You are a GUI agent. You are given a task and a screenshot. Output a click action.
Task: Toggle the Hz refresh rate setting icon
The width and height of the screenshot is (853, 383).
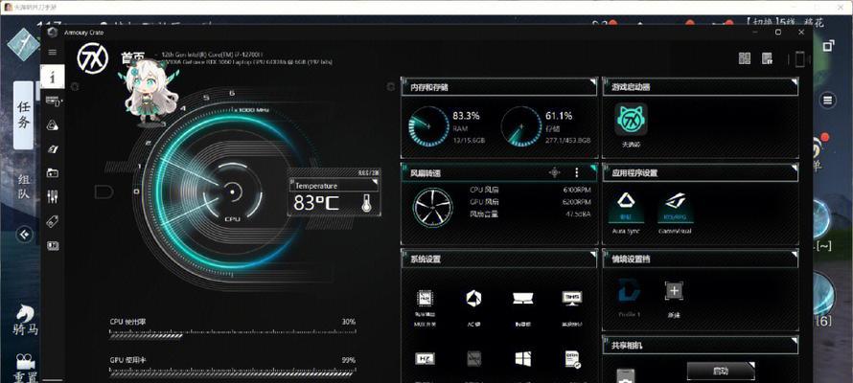[425, 359]
